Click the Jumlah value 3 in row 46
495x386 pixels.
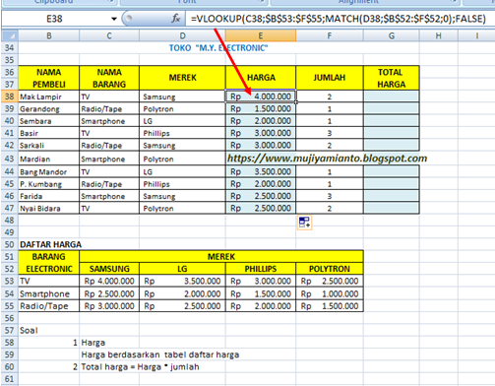pos(330,196)
